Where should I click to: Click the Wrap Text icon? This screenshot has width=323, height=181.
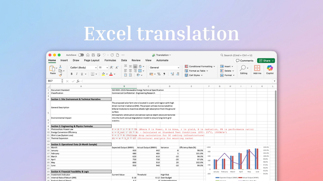[x=140, y=66]
